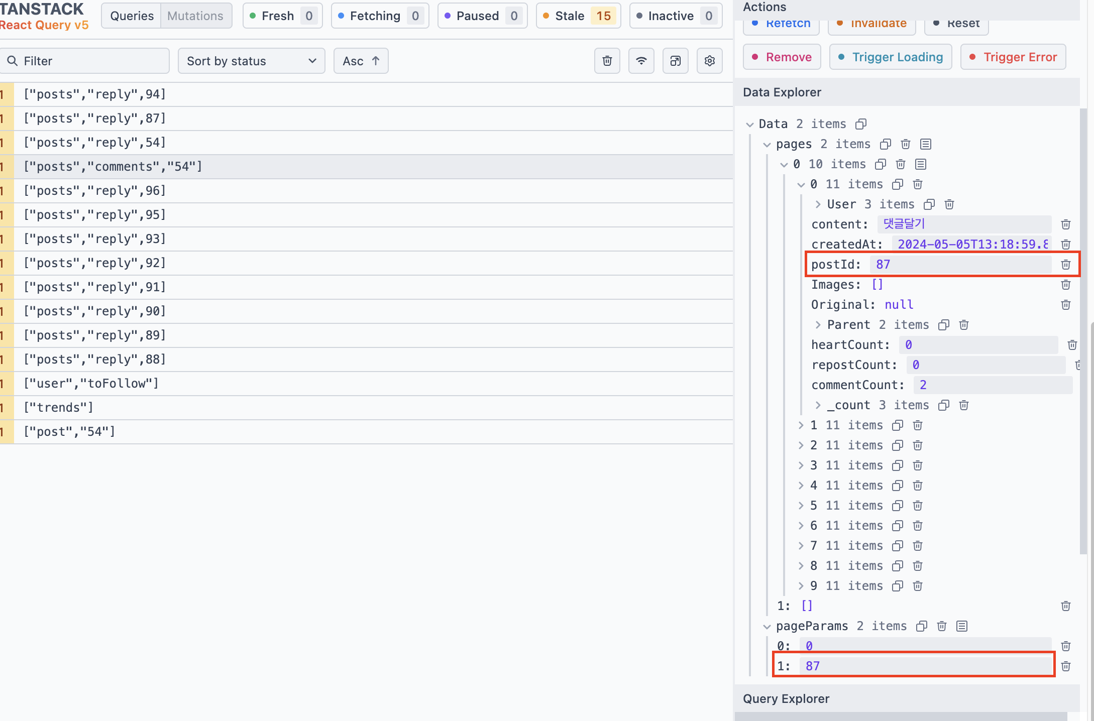Screen dimensions: 1094x721
Task: Open devtools settings gear
Action: point(709,61)
